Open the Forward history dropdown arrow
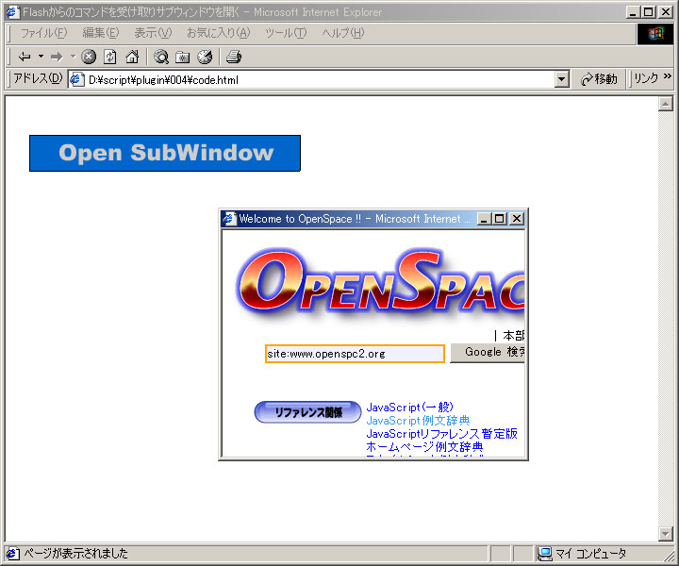 tap(73, 57)
